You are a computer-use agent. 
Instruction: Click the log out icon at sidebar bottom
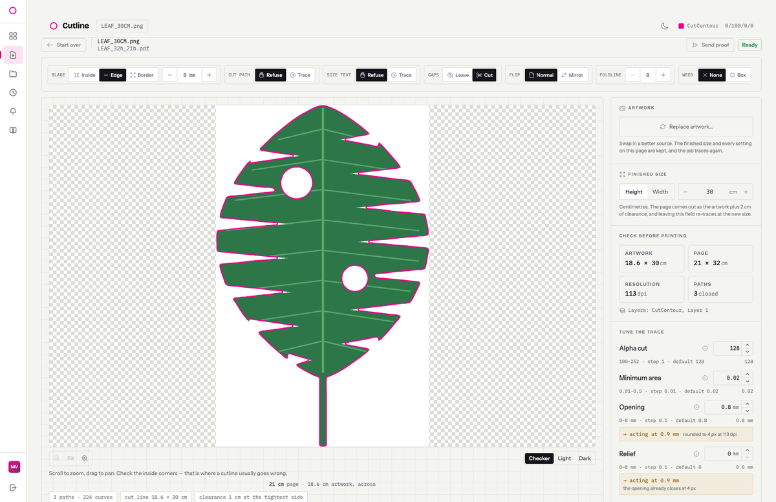[13, 487]
